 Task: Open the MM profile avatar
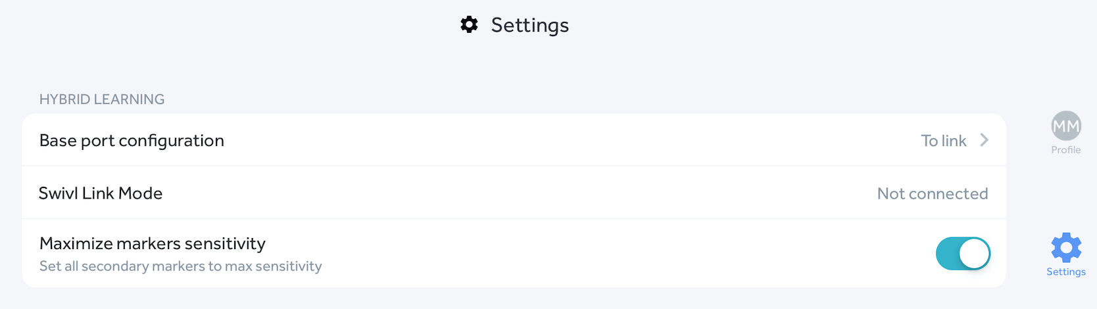point(1066,126)
